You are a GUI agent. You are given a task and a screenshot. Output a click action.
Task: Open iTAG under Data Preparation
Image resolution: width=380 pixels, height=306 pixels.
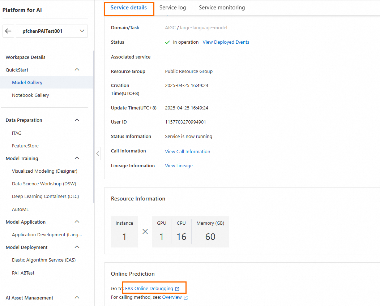pos(17,133)
